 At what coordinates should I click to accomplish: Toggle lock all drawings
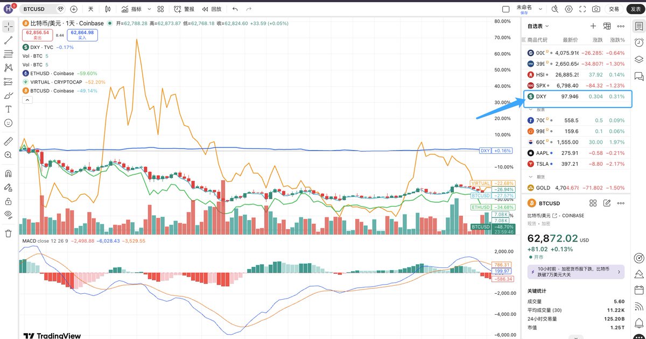point(8,201)
